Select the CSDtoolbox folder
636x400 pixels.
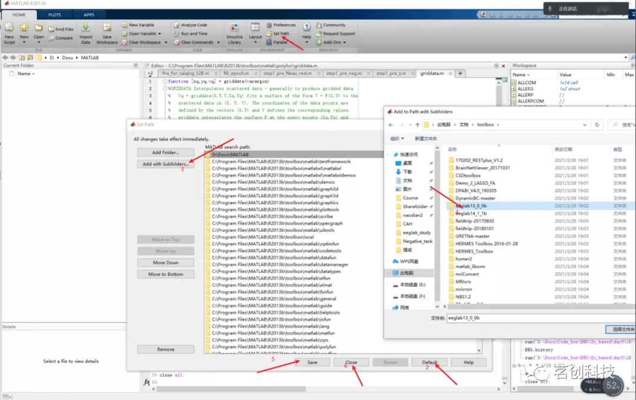(468, 175)
